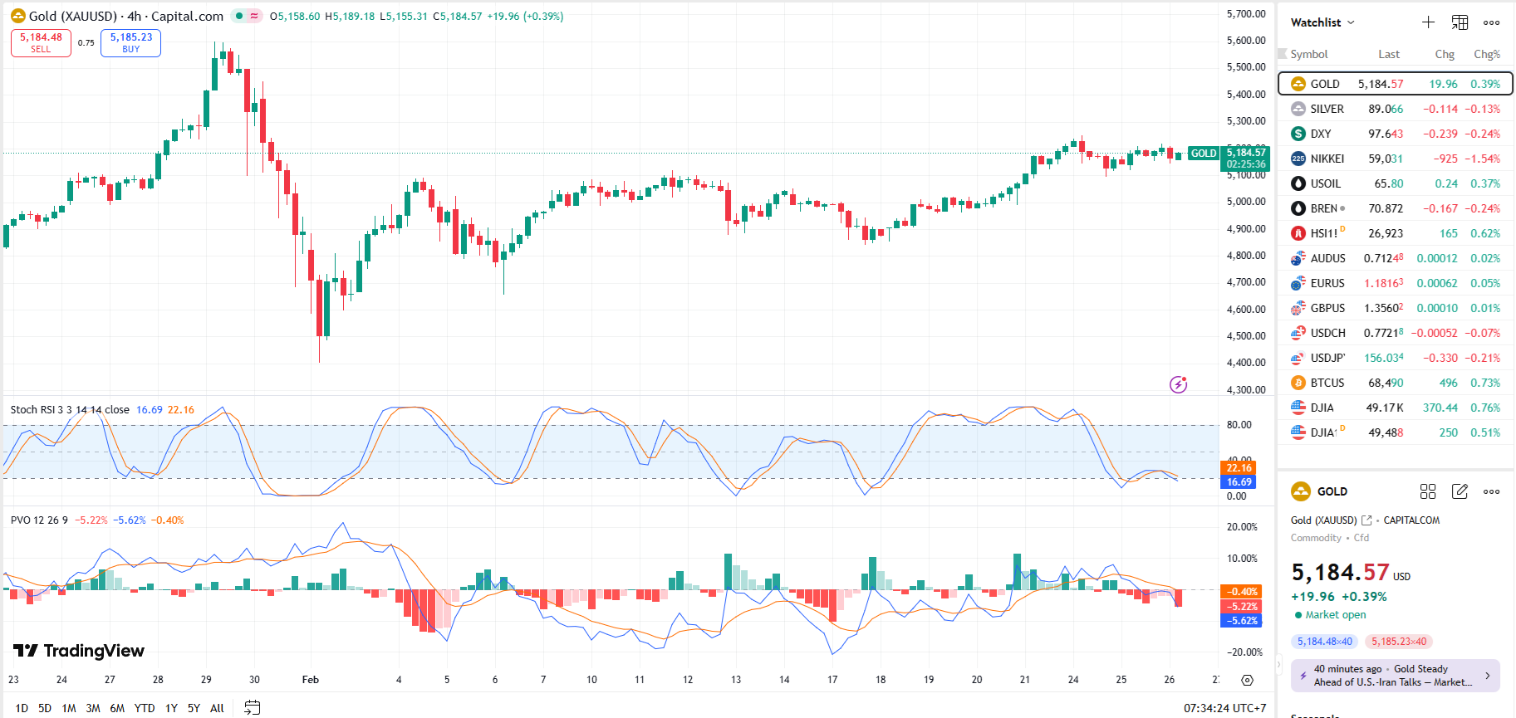Click the SELL 5,184.48 button

point(41,43)
